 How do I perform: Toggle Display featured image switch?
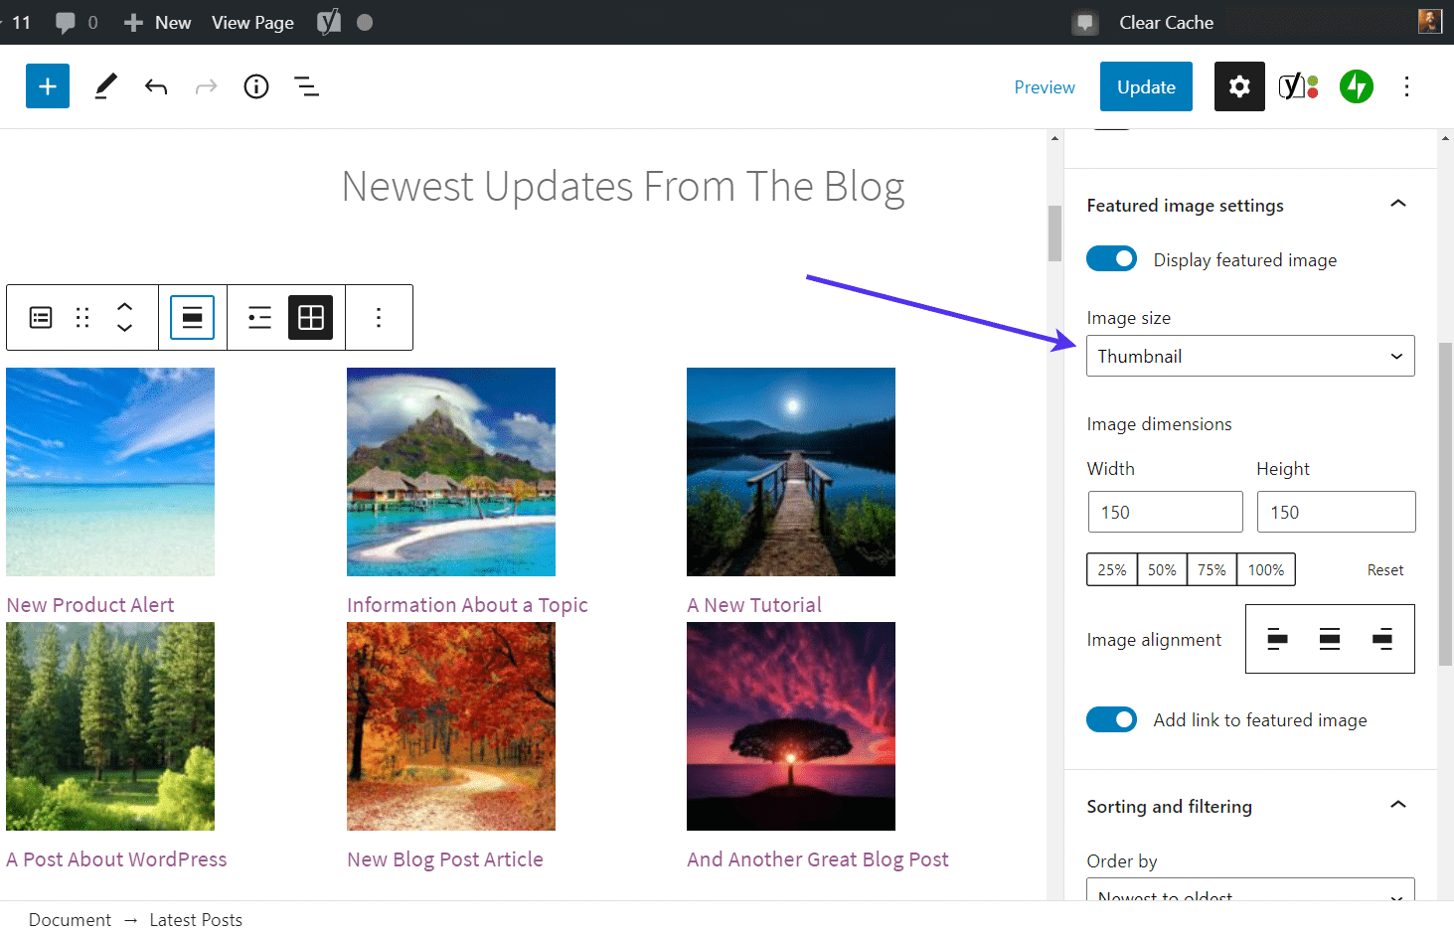pyautogui.click(x=1111, y=259)
